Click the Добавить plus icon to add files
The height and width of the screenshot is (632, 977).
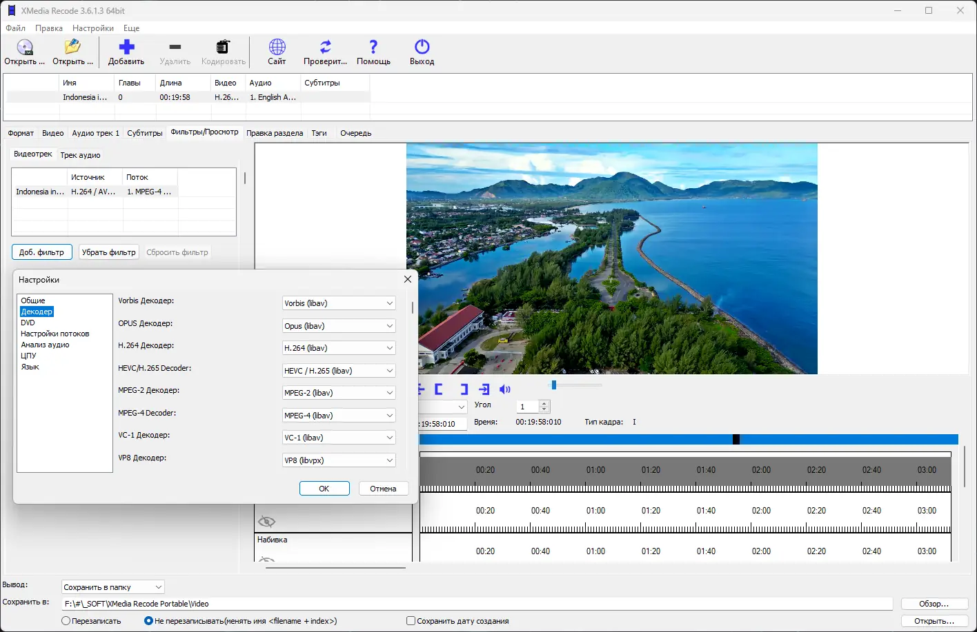click(126, 47)
